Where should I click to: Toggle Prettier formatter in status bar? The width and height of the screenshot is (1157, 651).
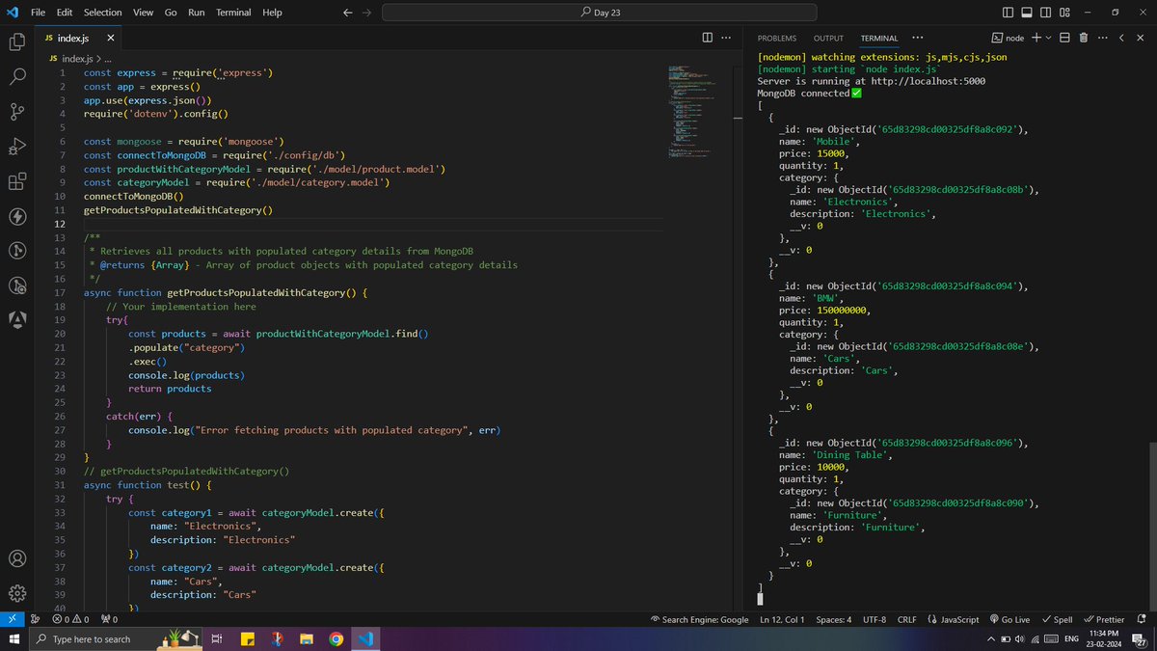pyautogui.click(x=1104, y=619)
